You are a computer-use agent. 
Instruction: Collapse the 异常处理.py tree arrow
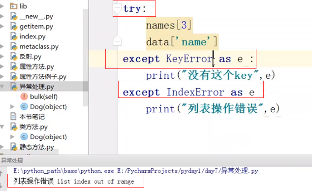tap(2, 87)
